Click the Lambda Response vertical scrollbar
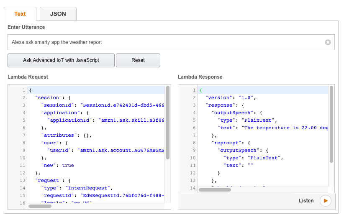The image size is (344, 220). [331, 124]
